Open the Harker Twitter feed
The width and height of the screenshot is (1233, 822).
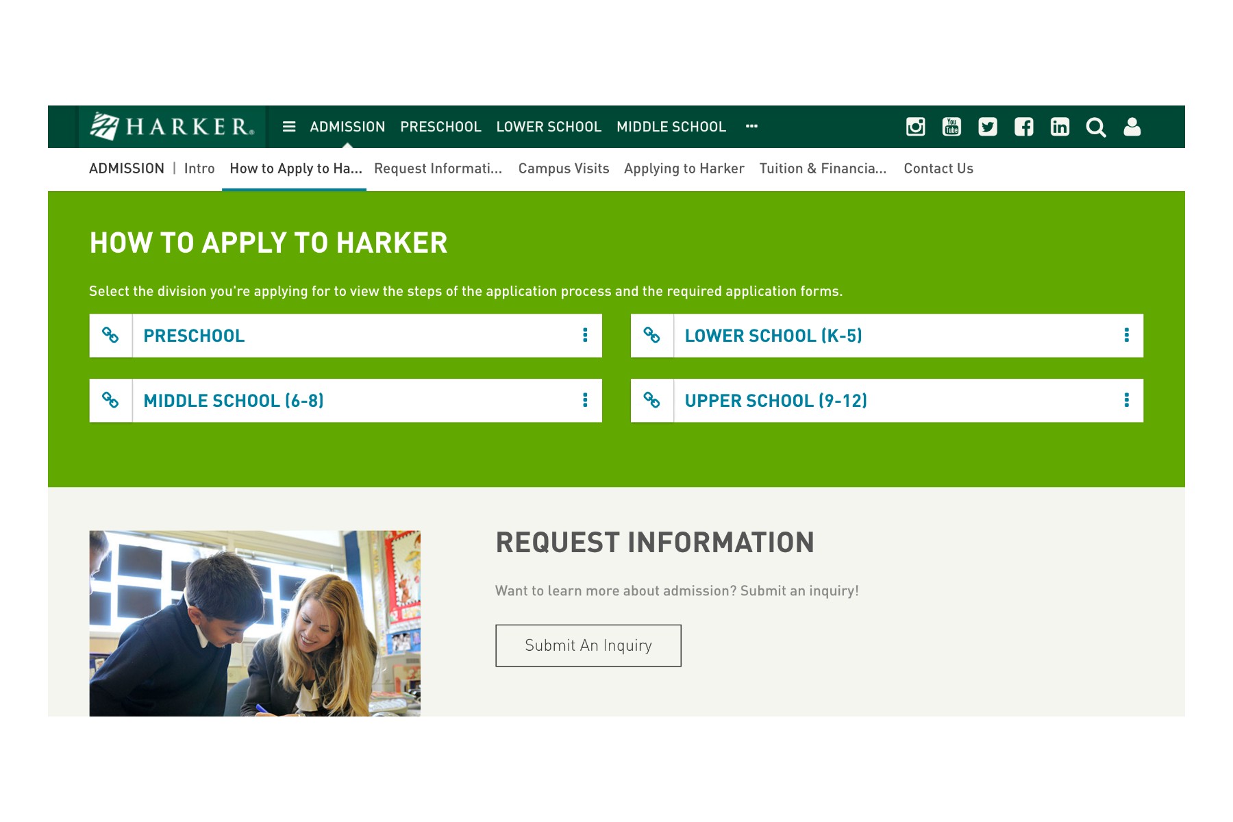[988, 127]
